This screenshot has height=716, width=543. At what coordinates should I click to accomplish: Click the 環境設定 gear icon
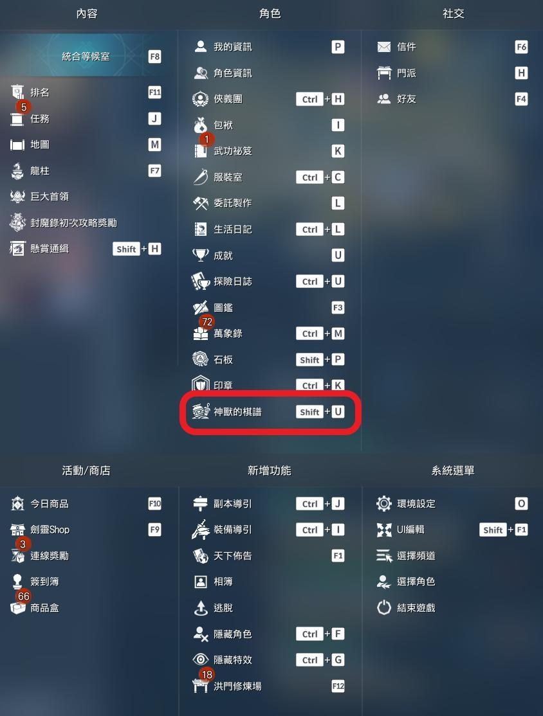point(384,503)
